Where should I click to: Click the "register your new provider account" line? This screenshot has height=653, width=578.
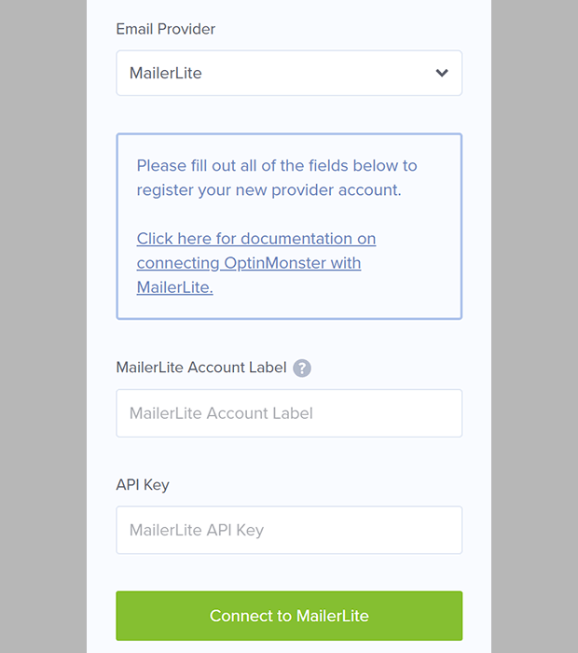(x=268, y=190)
